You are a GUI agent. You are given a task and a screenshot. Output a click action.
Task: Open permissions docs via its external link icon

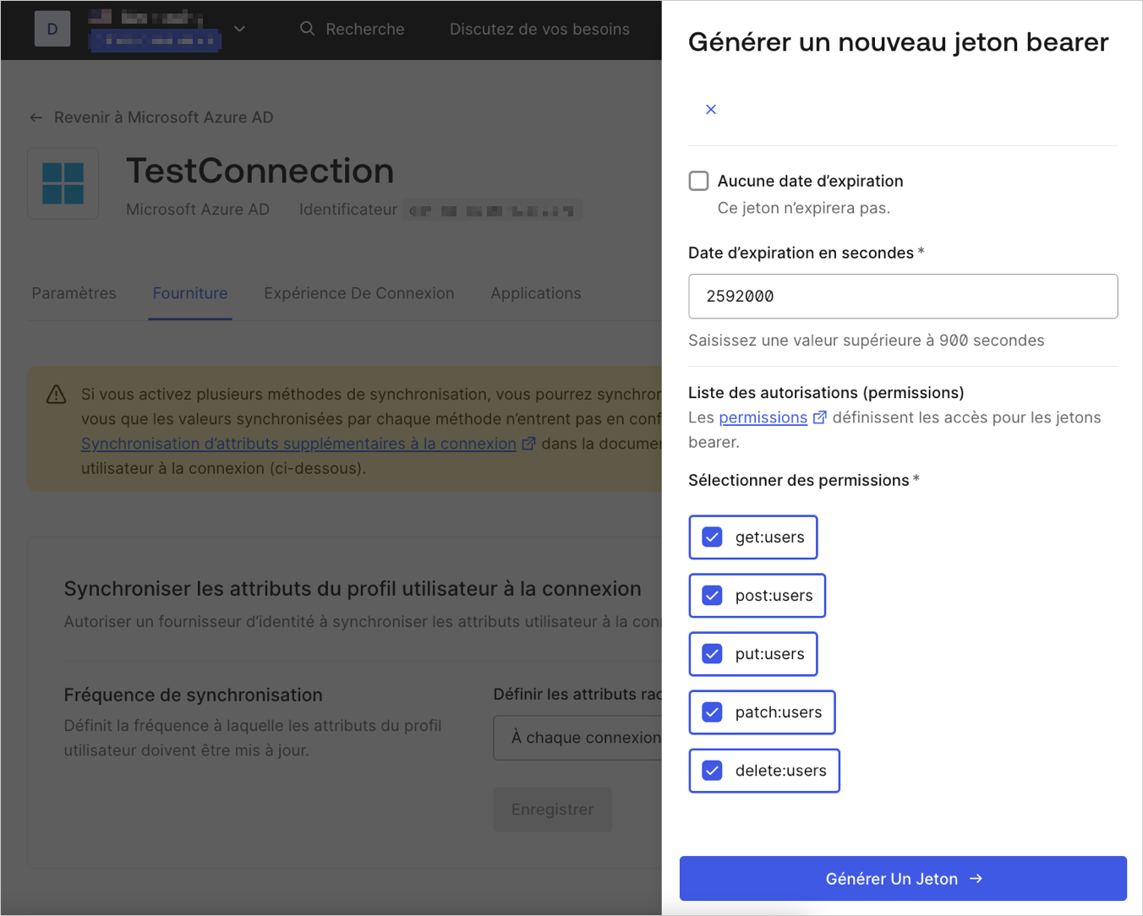pyautogui.click(x=818, y=417)
